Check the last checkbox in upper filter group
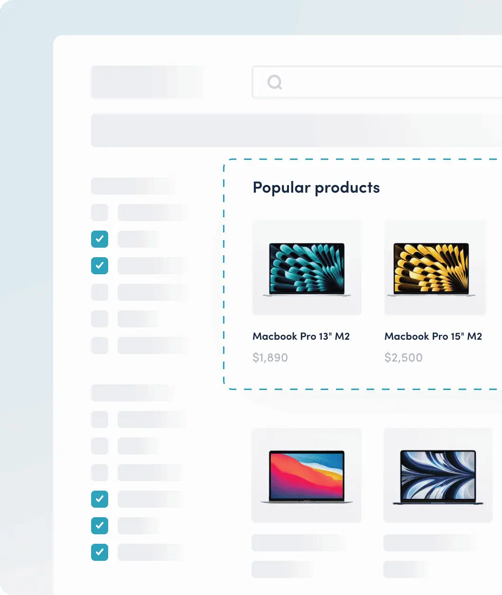This screenshot has width=502, height=595. click(x=100, y=345)
